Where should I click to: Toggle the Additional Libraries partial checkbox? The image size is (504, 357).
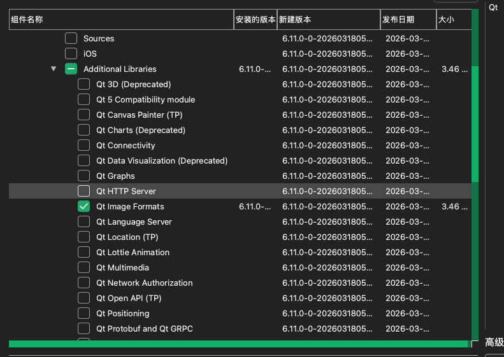[x=71, y=69]
